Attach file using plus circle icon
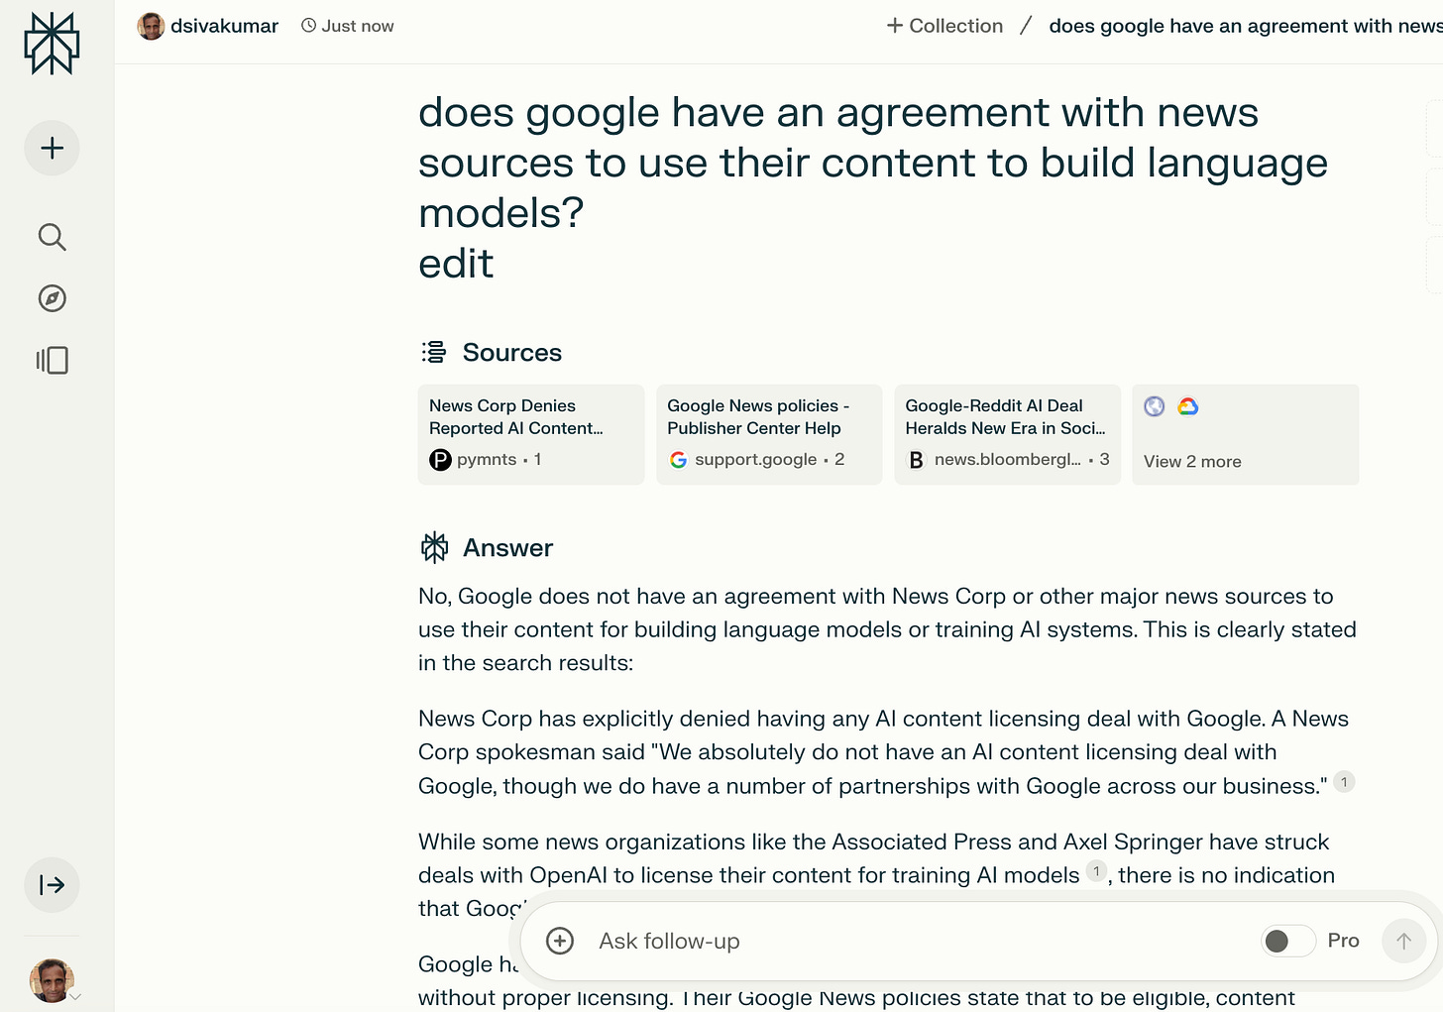 (560, 941)
